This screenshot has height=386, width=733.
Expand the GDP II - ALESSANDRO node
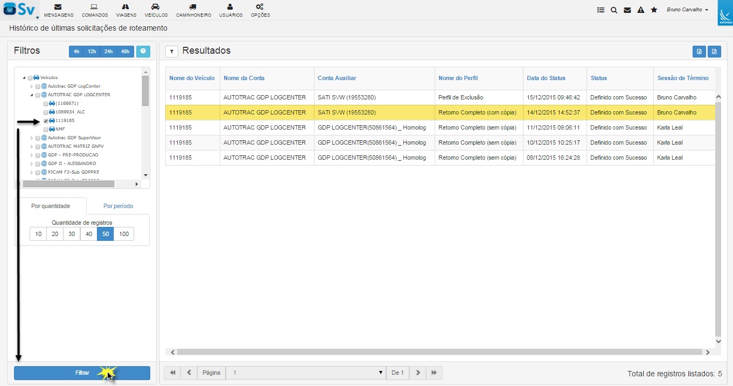coord(32,164)
